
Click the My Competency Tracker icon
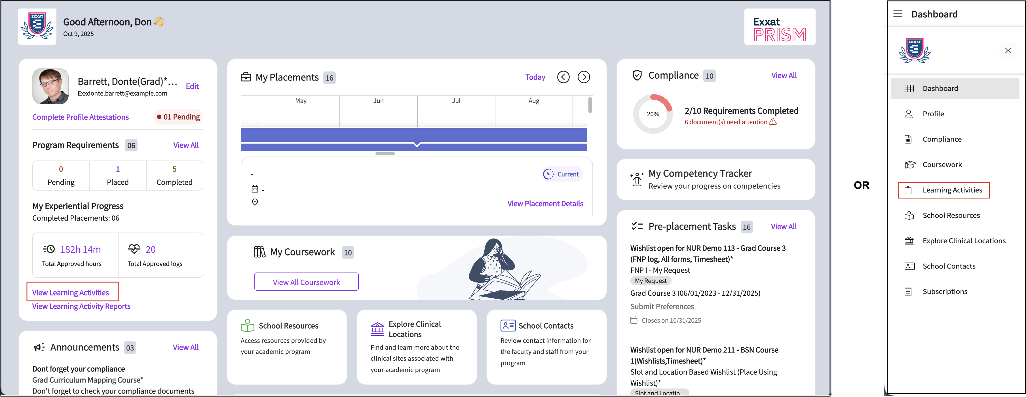coord(637,179)
